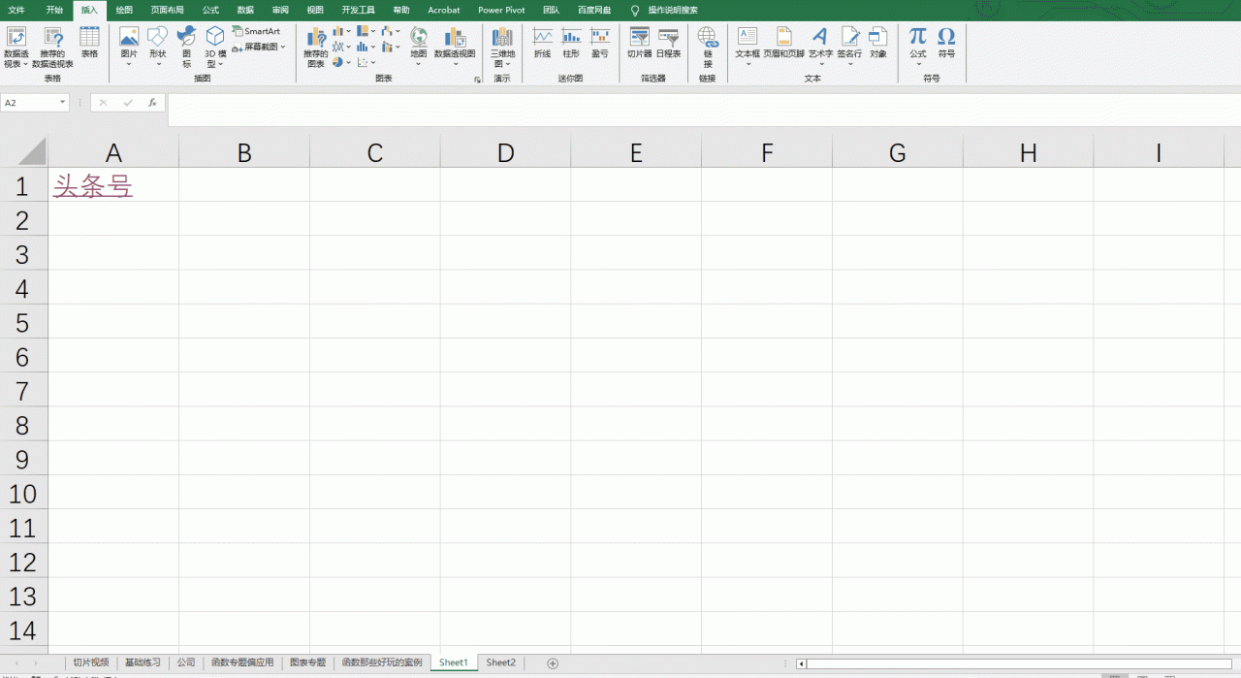Switch to the Power Pivot tab

[502, 10]
